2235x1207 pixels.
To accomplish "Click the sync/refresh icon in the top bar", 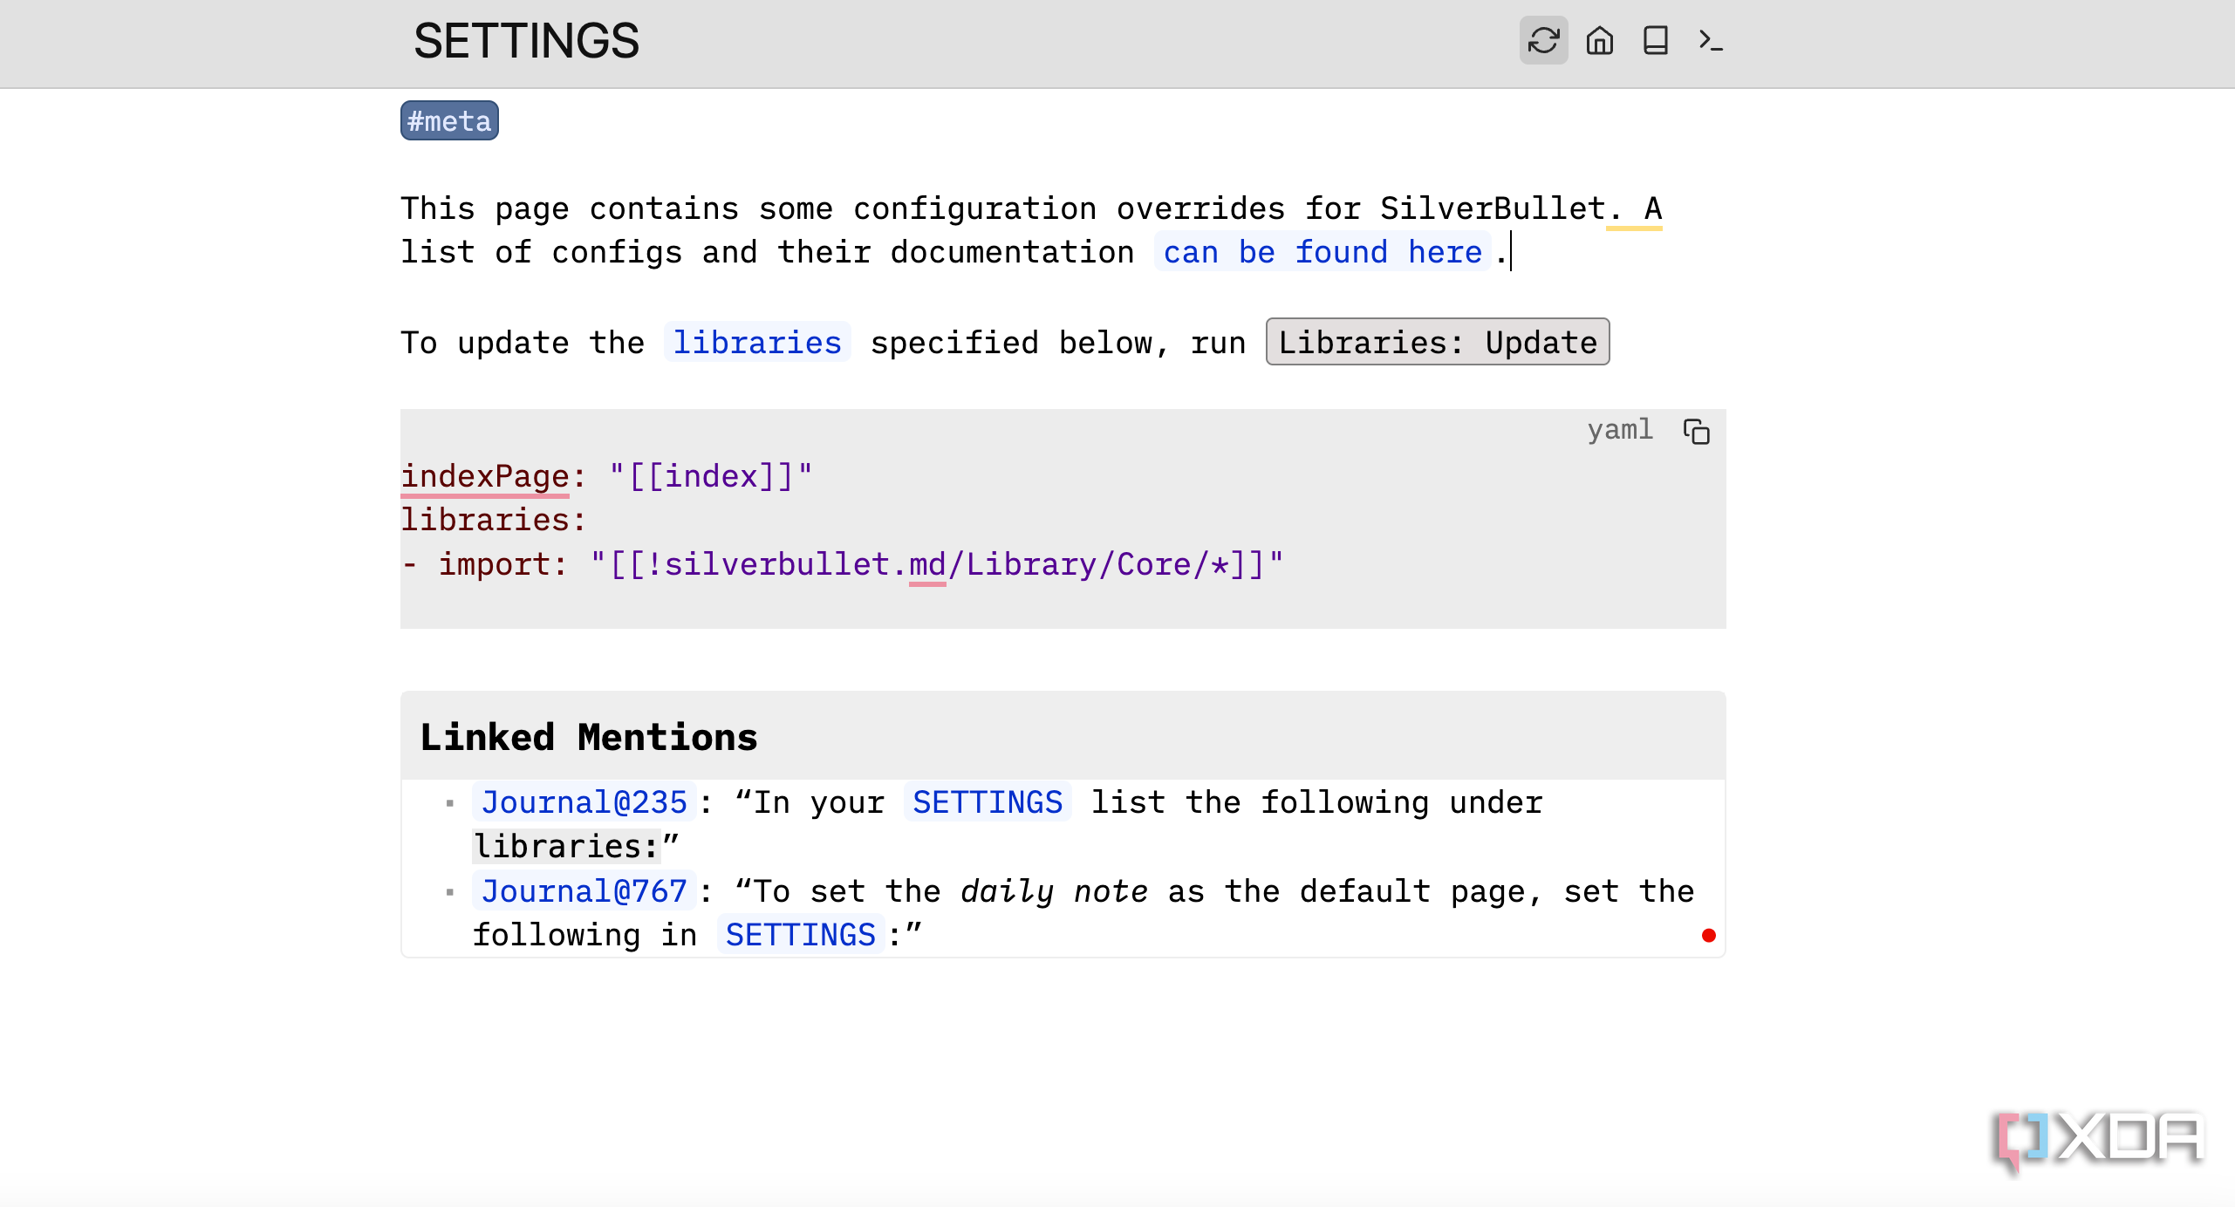I will click(1543, 40).
